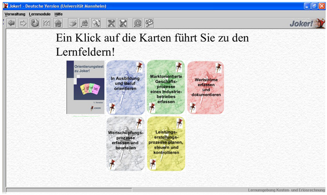Image resolution: width=327 pixels, height=195 pixels.
Task: Reload the page with the refresh icon
Action: tap(35, 23)
